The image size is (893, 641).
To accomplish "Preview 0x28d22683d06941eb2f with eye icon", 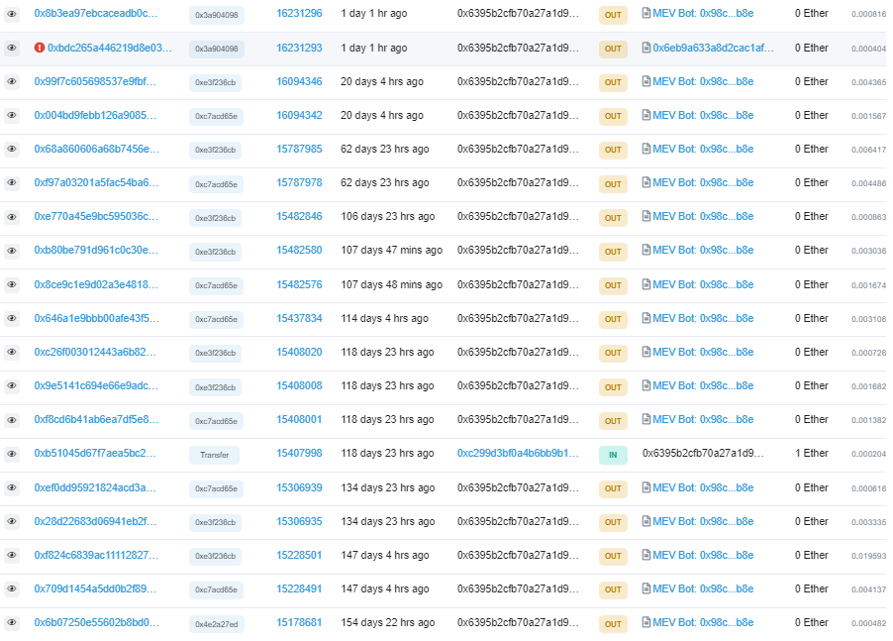I will point(12,521).
